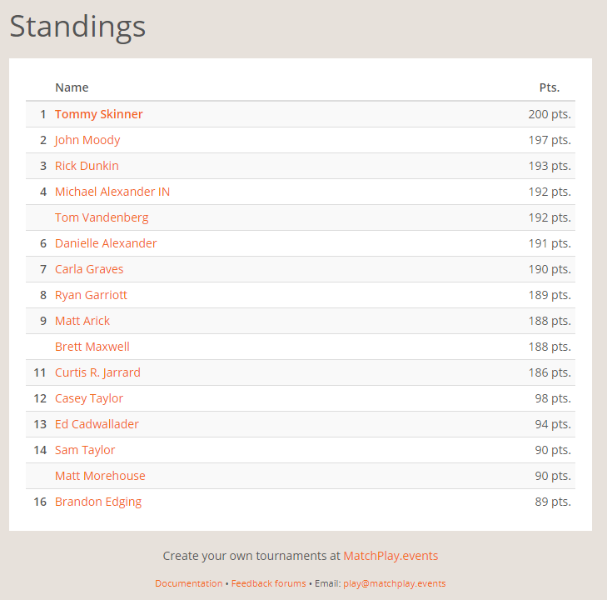
Task: Open Matt Morehouse player link
Action: click(100, 476)
